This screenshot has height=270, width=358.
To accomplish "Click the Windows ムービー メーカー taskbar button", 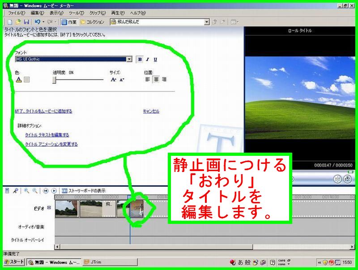I will pos(54,262).
